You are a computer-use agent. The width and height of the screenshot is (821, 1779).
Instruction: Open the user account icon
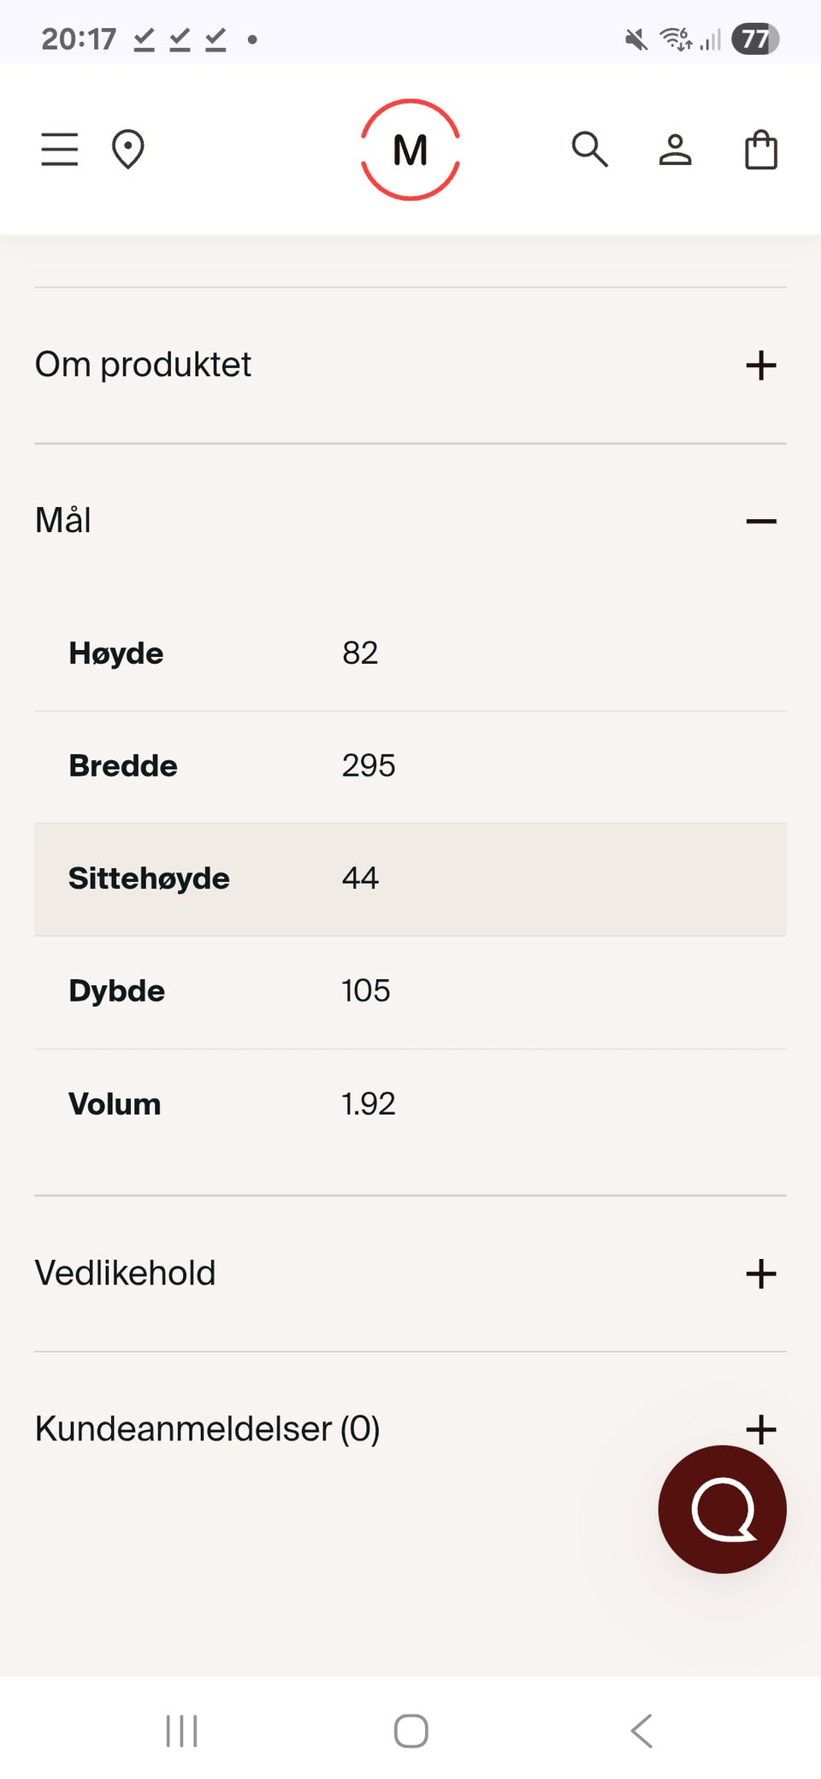click(675, 150)
